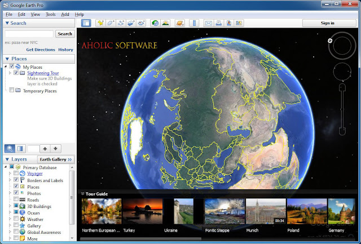Move the item down with the down arrow
The width and height of the screenshot is (361, 244).
56,149
